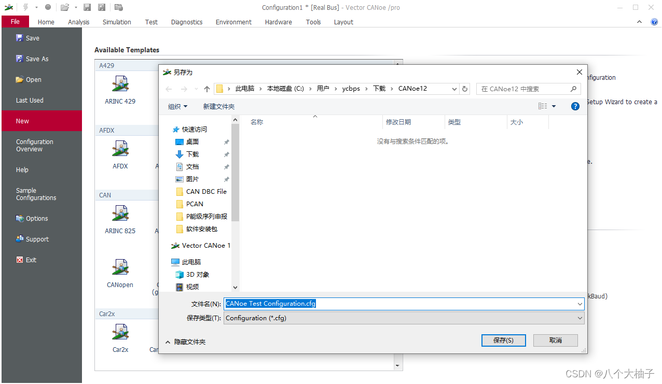Viewport: 662px width, 384px height.
Task: Select the CANopen template icon
Action: pos(120,267)
